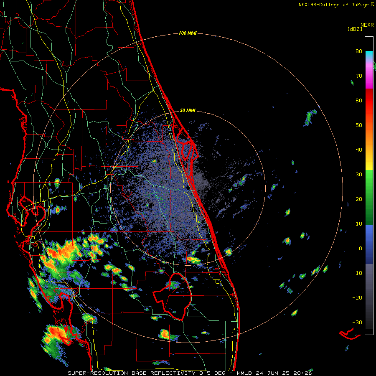Click the -10 value on the dBZ scale
Viewport: 376px width, 376px height.
point(357,273)
